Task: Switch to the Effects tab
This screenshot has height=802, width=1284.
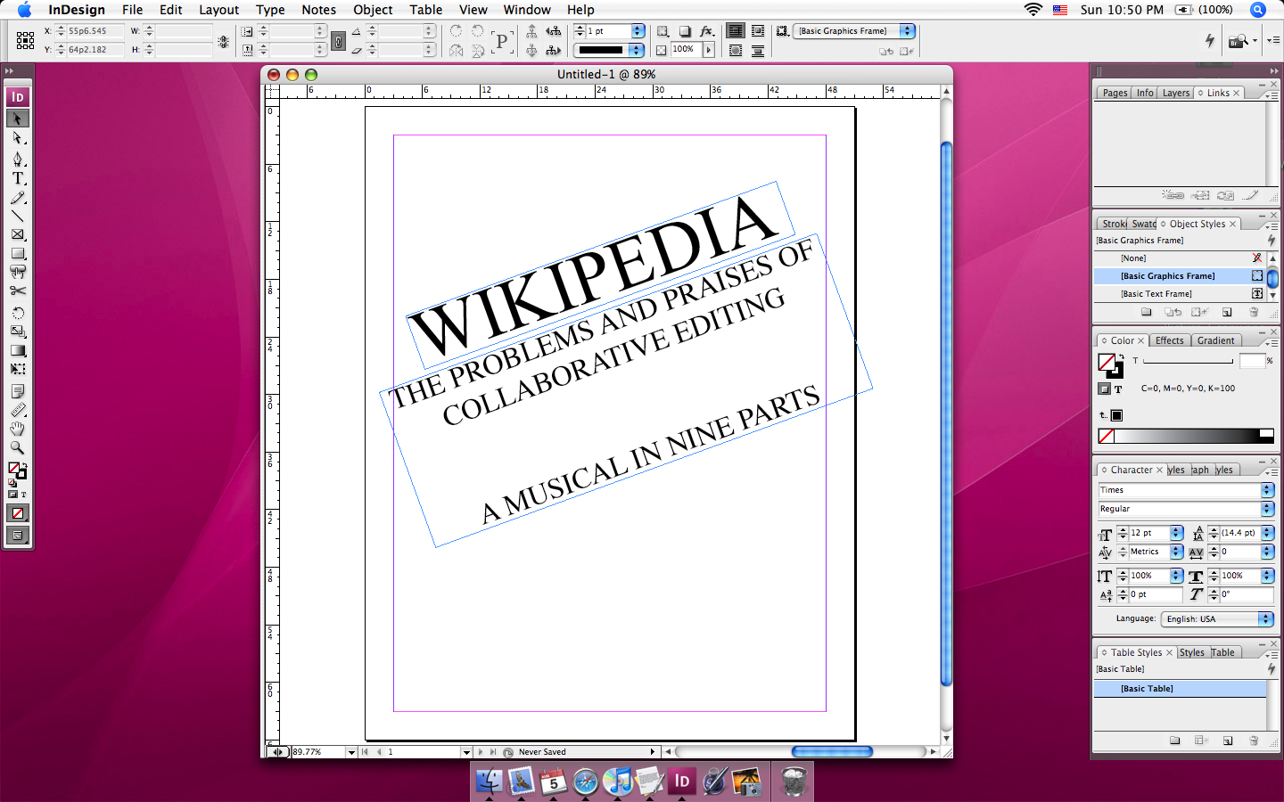Action: (x=1169, y=340)
